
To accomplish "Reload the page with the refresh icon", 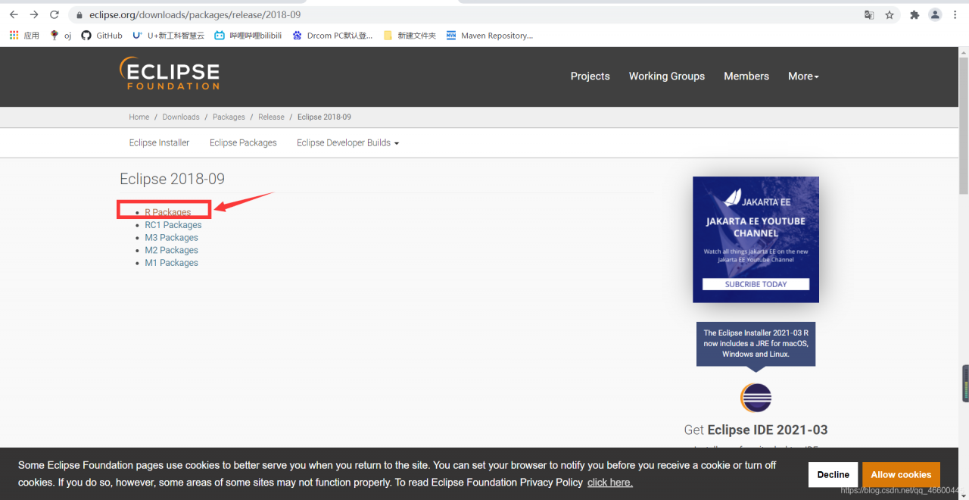I will 55,14.
